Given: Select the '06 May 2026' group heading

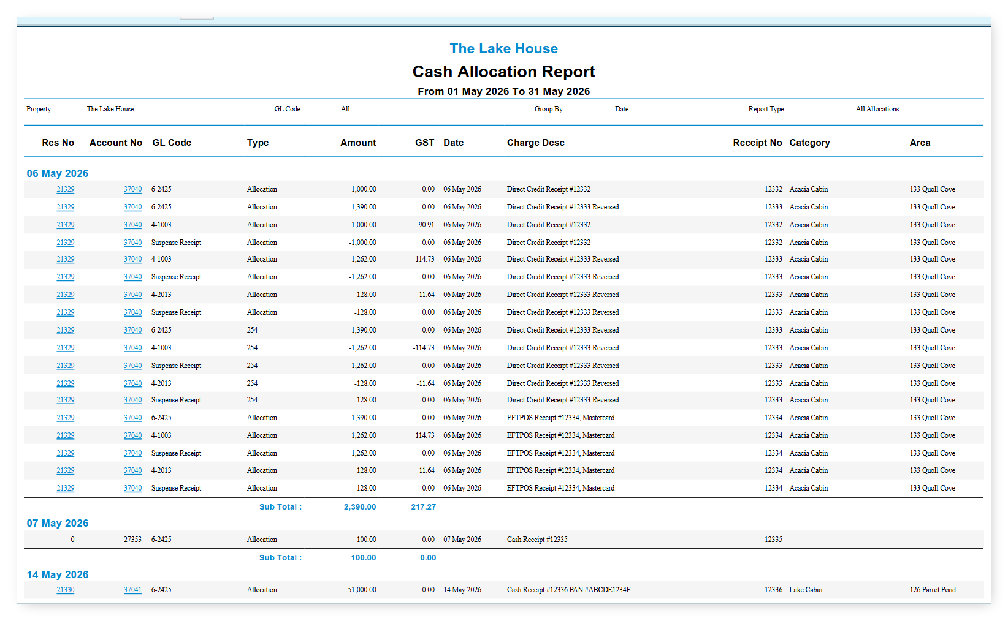Looking at the screenshot, I should 58,173.
